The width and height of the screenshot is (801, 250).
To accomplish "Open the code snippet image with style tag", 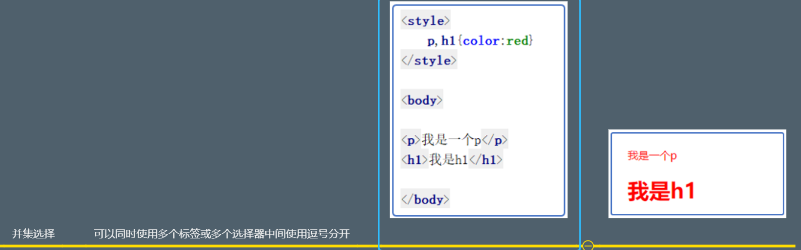I will [x=479, y=110].
